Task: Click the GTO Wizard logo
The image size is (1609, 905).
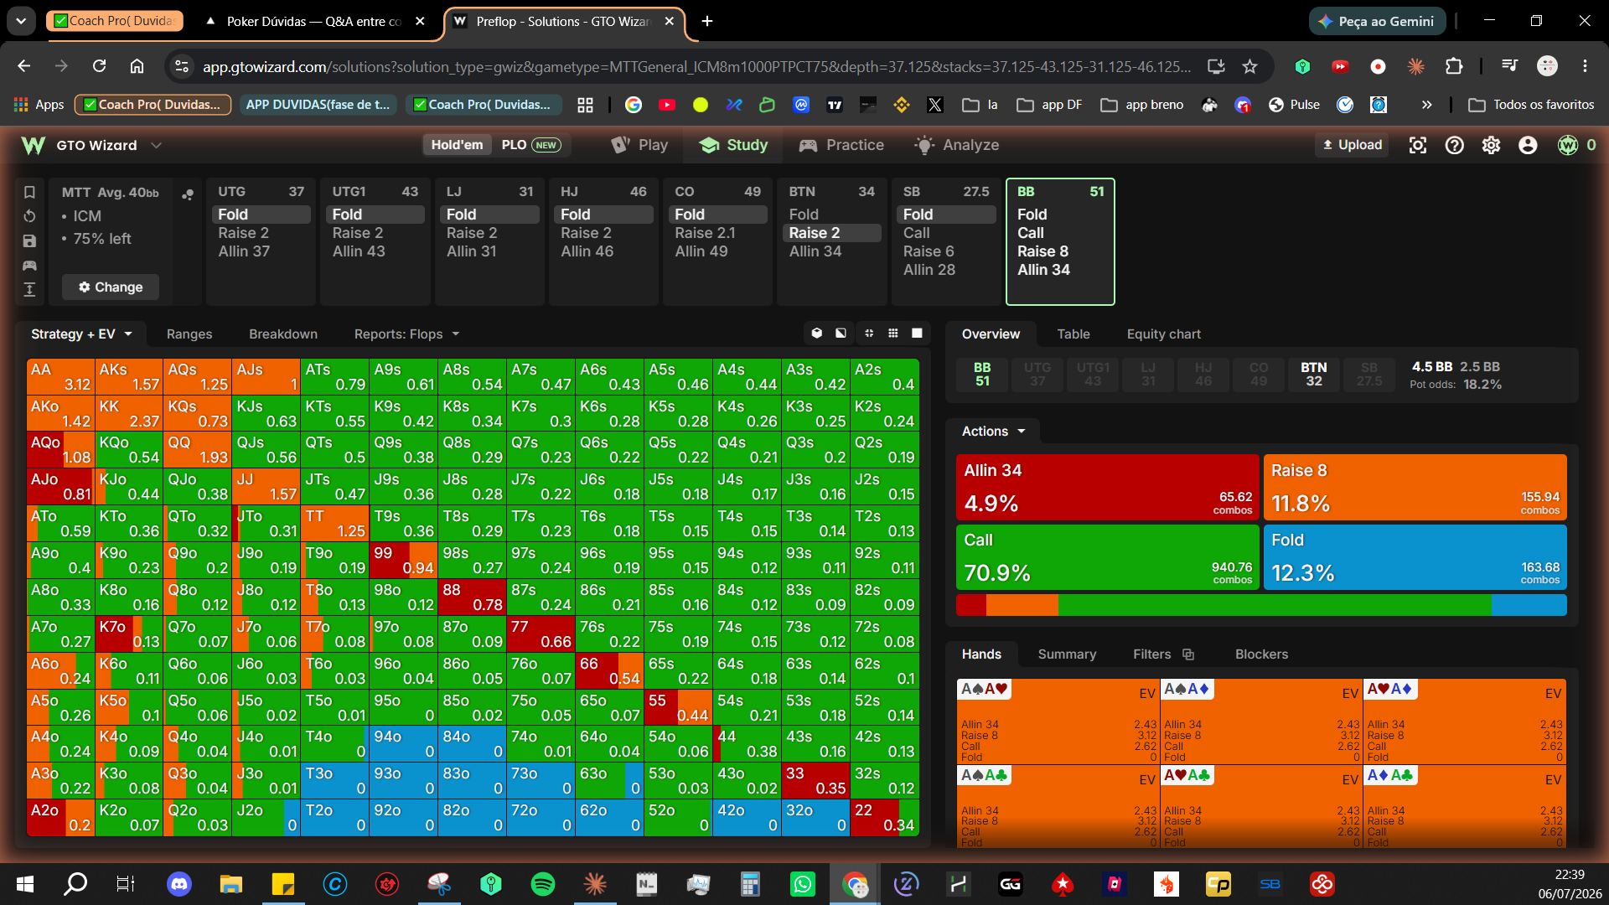Action: [34, 145]
